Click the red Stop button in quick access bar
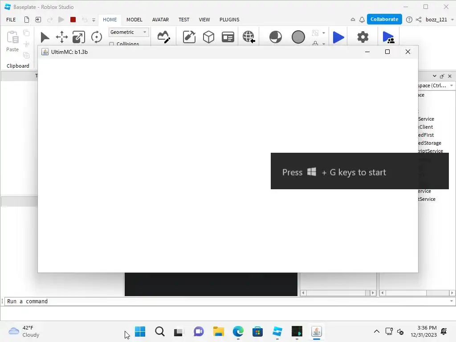The height and width of the screenshot is (342, 456). 73,20
